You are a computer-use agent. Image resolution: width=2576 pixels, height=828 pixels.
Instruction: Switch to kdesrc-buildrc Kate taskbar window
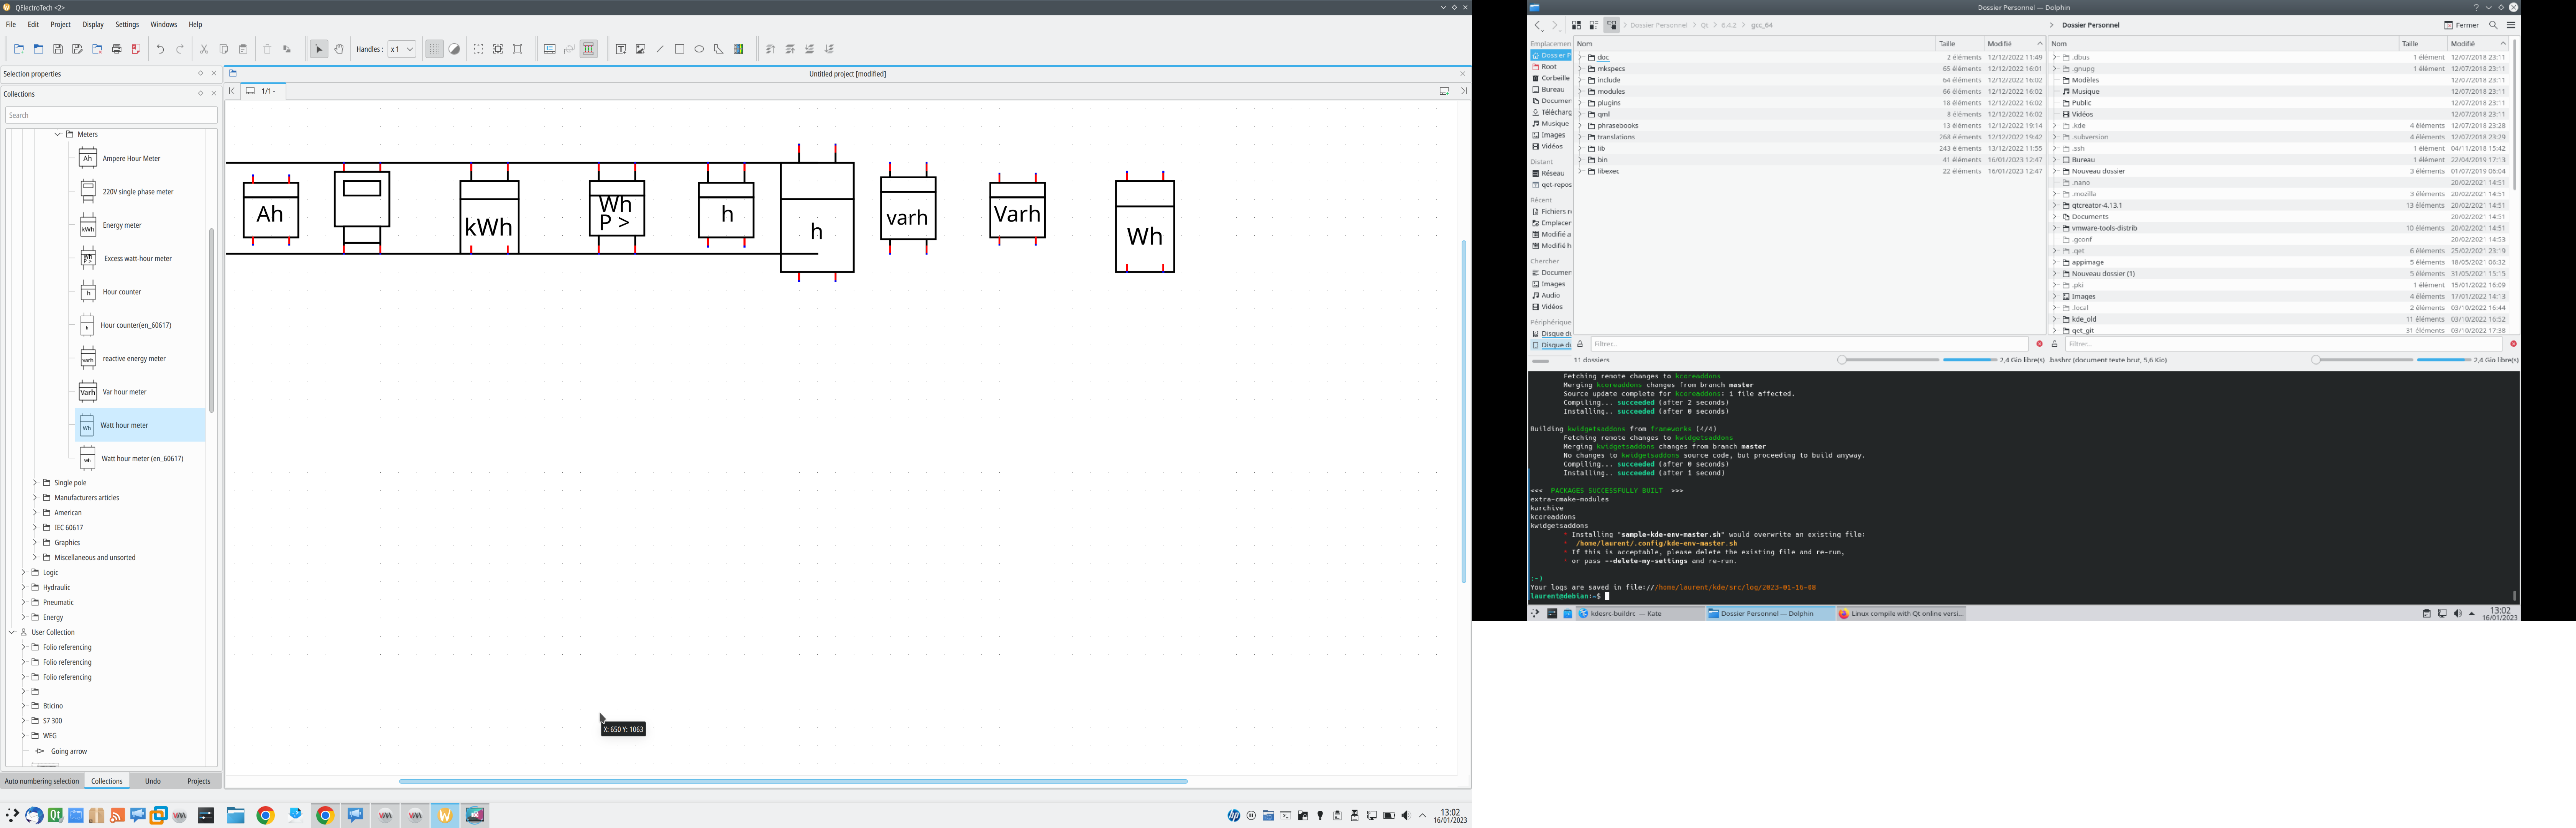point(1640,614)
